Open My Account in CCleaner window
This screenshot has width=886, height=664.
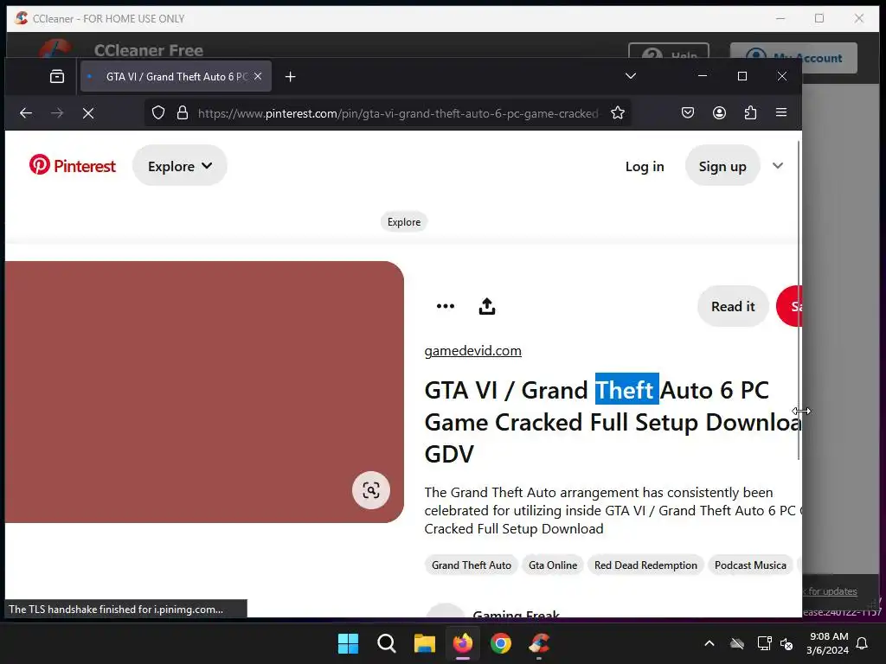pos(794,58)
